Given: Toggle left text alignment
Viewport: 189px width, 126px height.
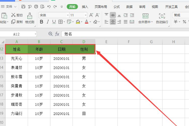Looking at the screenshot, I should click(x=106, y=22).
